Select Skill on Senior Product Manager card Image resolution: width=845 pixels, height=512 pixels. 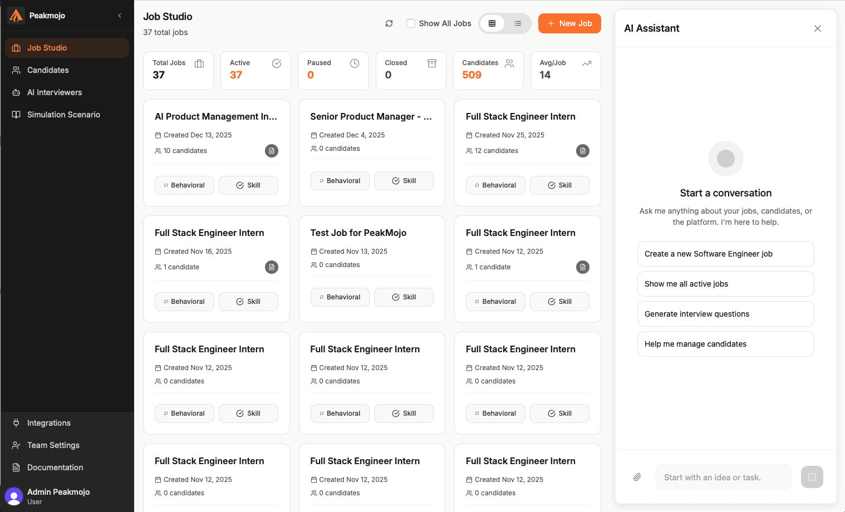pyautogui.click(x=404, y=181)
